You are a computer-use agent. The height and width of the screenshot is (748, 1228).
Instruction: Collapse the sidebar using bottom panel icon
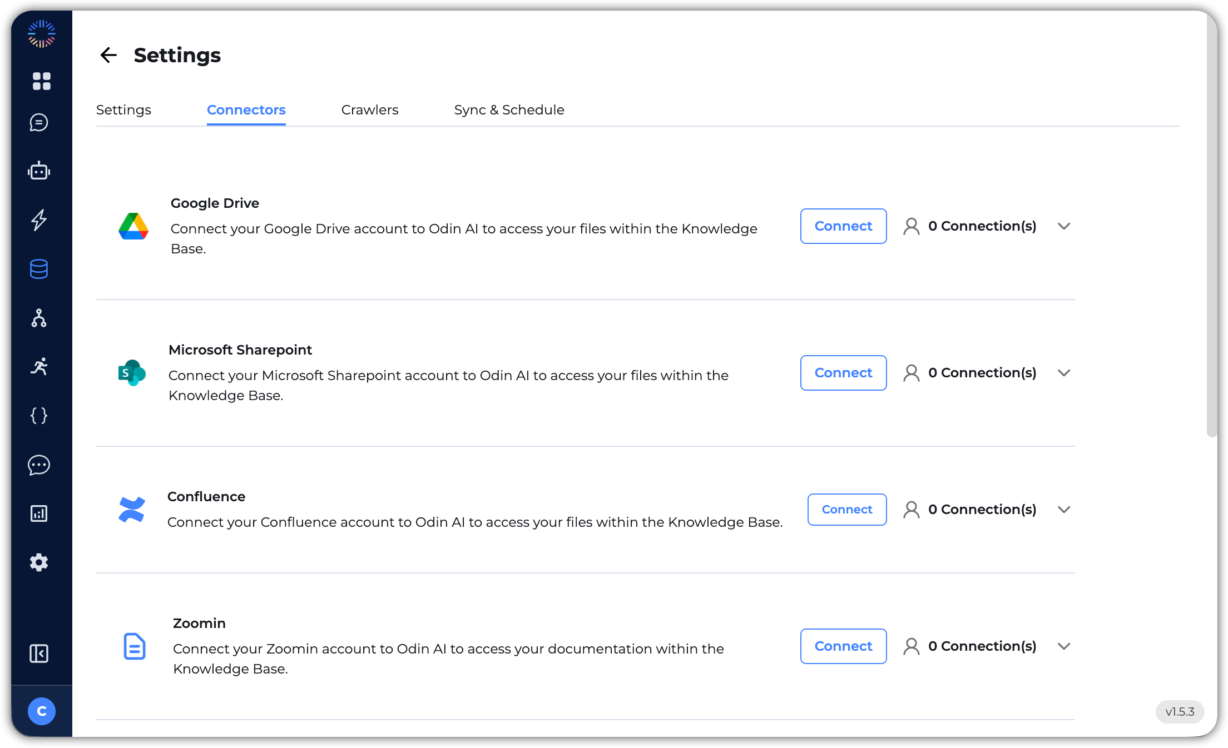[x=39, y=654]
